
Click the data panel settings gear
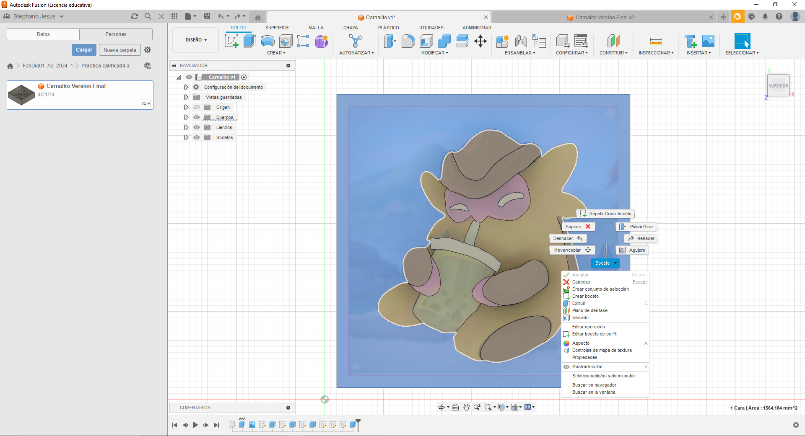148,50
